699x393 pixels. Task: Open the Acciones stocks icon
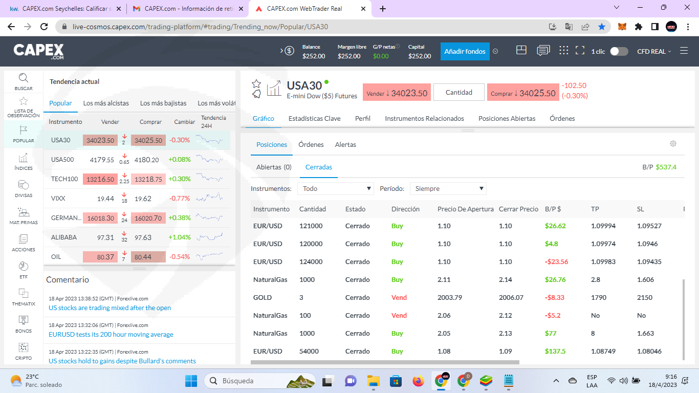point(24,239)
